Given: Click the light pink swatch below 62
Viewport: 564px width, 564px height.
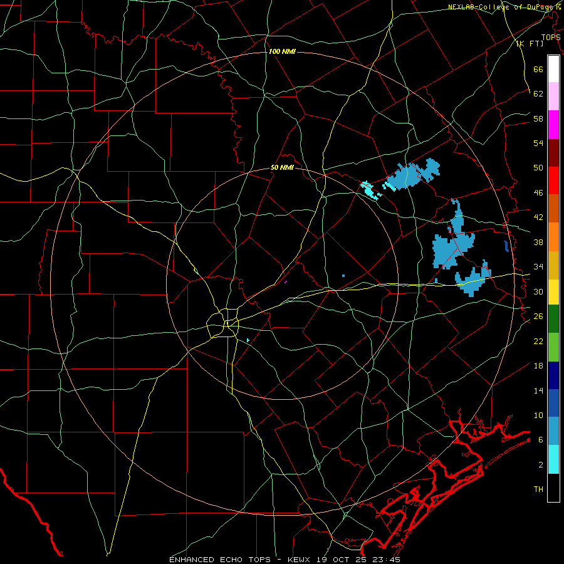Looking at the screenshot, I should (x=553, y=96).
